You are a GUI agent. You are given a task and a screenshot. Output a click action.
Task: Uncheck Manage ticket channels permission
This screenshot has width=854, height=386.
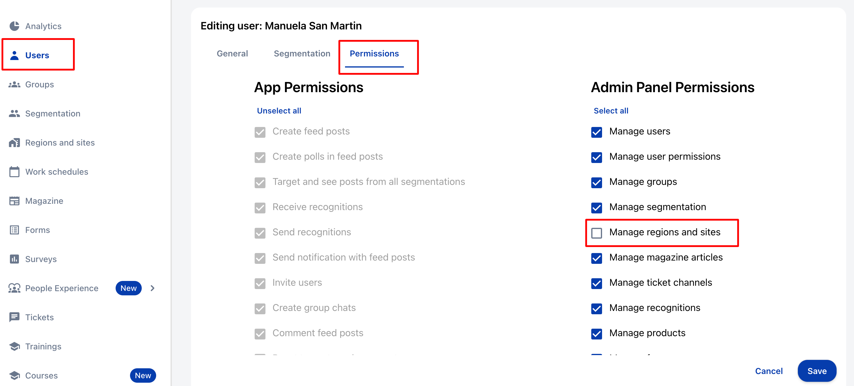[x=596, y=283]
